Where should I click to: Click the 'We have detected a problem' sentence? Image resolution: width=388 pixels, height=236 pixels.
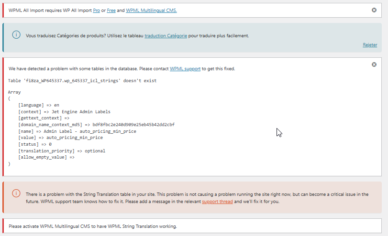click(x=122, y=69)
